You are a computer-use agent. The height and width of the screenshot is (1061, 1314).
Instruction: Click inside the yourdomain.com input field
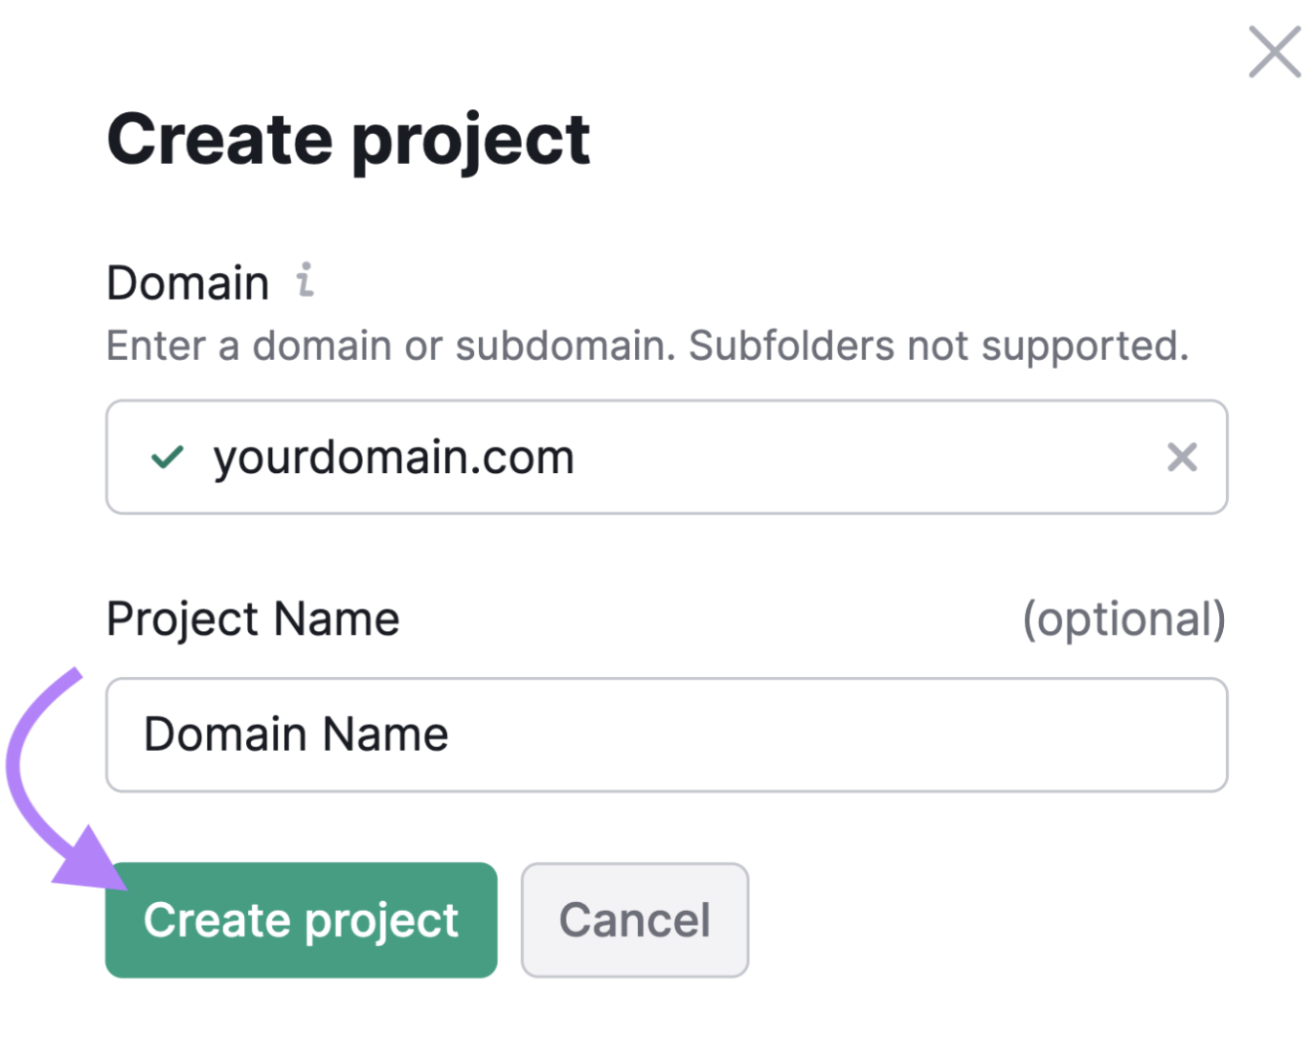tap(575, 457)
